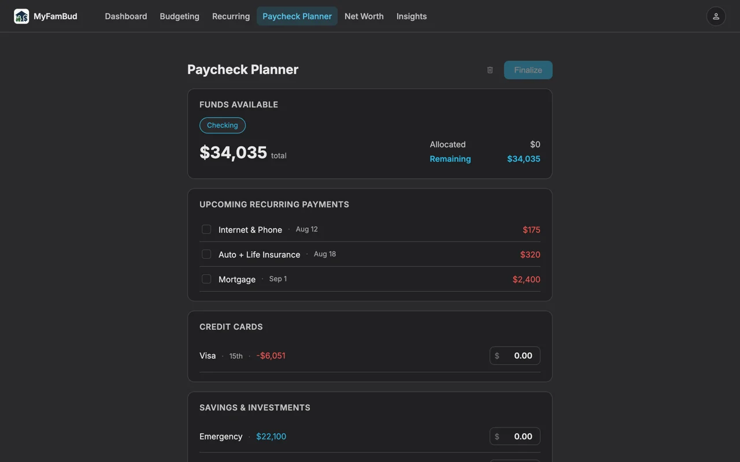This screenshot has width=740, height=462.
Task: Switch to the Recurring tab
Action: point(231,16)
